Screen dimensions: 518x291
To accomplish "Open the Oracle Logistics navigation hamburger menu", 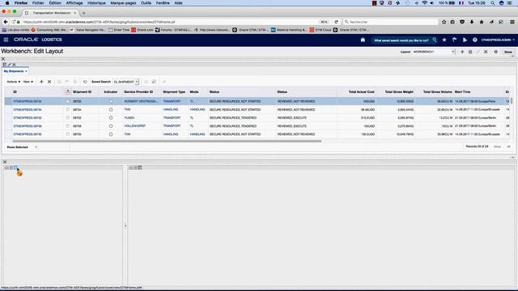I will [6, 40].
